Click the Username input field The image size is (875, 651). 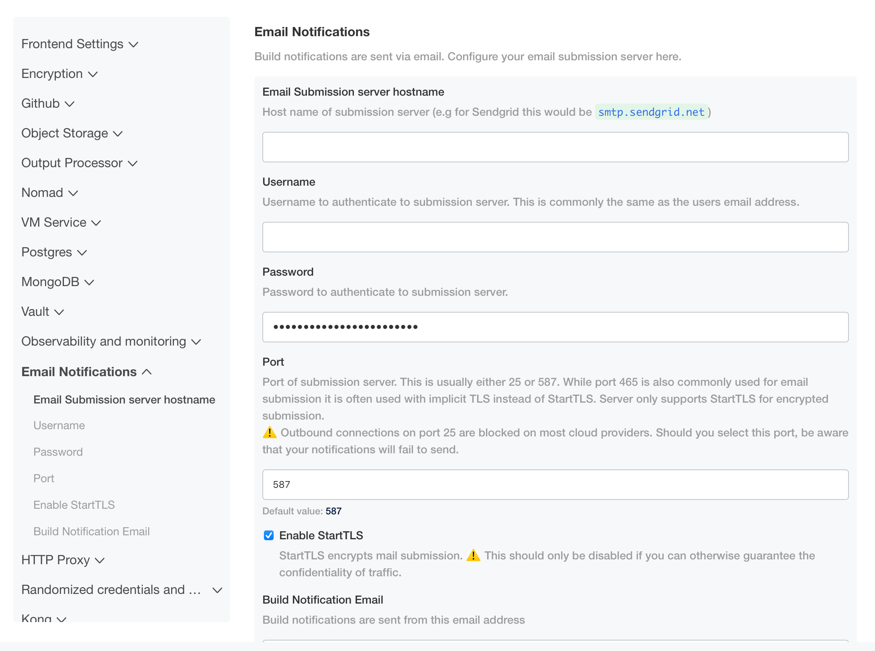(x=555, y=237)
